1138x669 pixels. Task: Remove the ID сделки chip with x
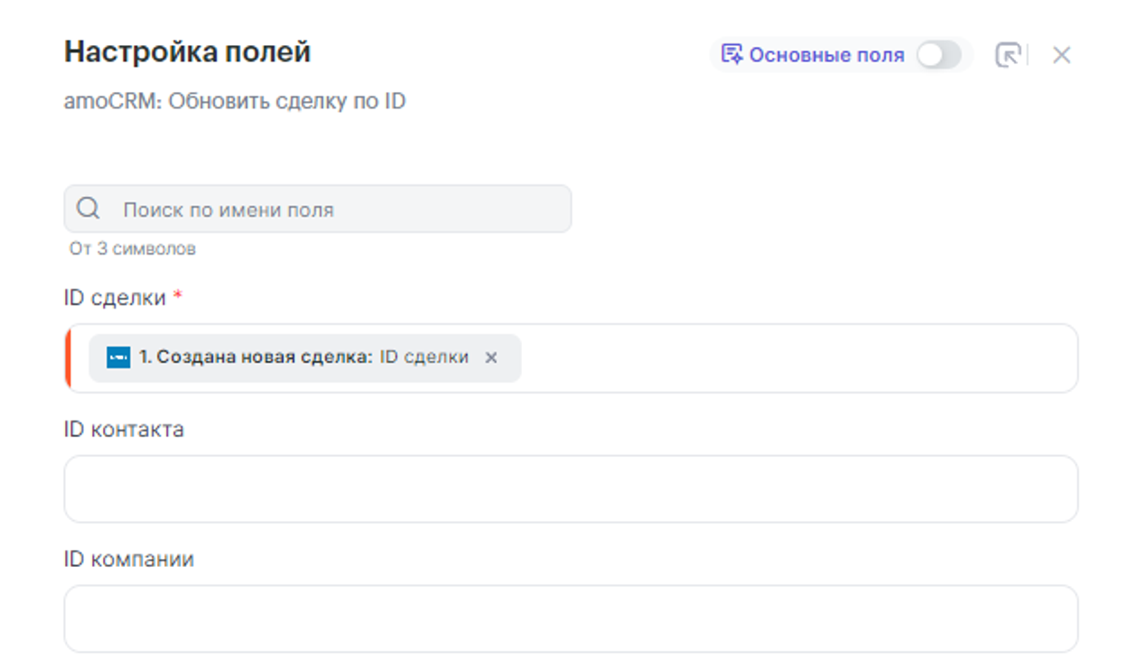491,358
